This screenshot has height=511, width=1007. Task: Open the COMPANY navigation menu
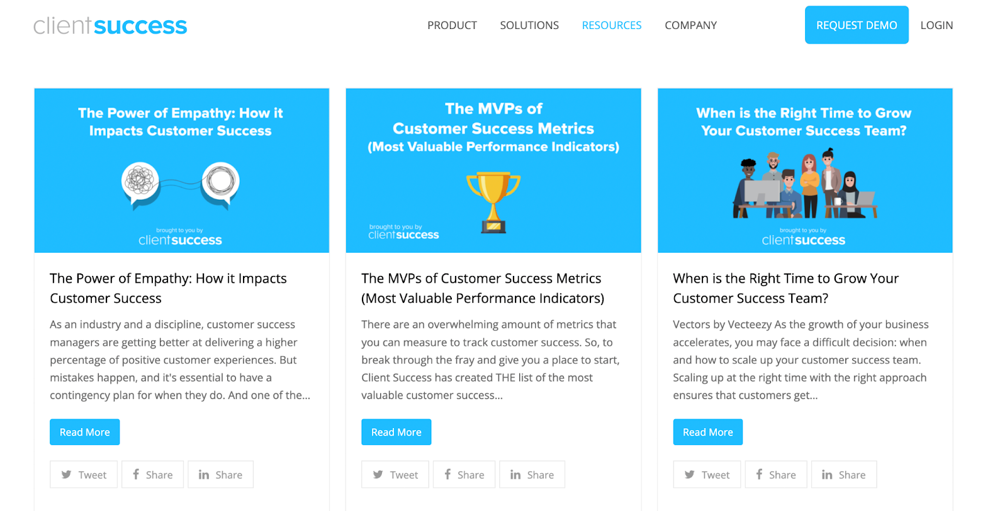point(690,25)
